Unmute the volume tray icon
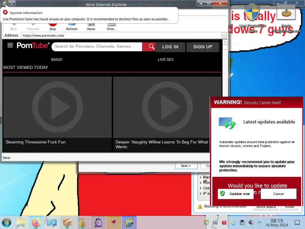 click(251, 222)
